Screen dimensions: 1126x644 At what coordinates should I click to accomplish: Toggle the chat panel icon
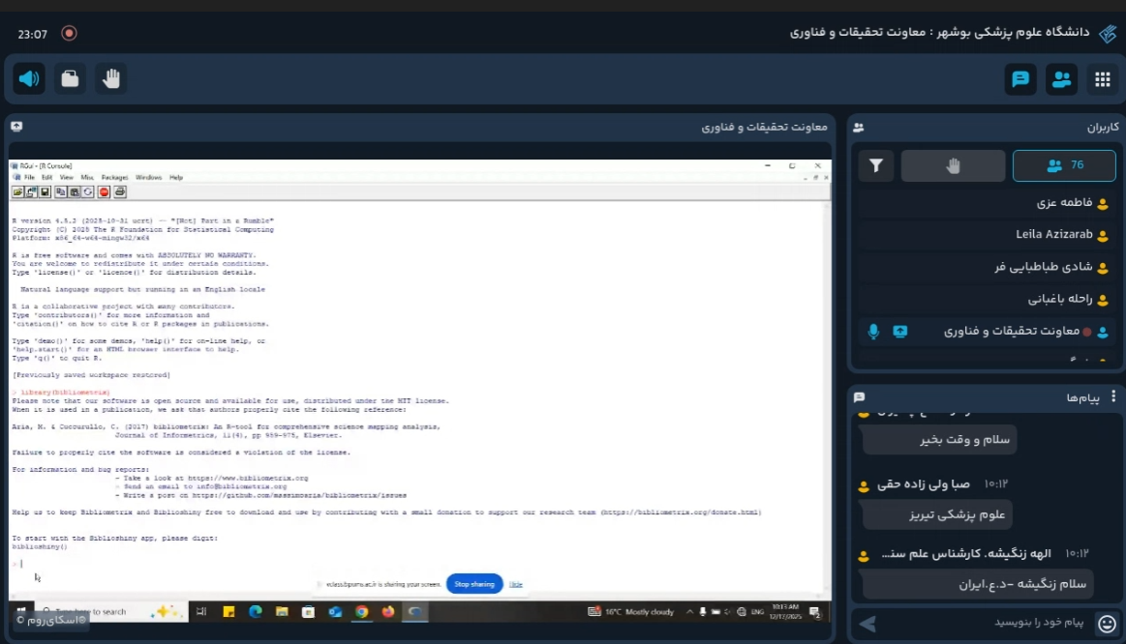[1019, 79]
